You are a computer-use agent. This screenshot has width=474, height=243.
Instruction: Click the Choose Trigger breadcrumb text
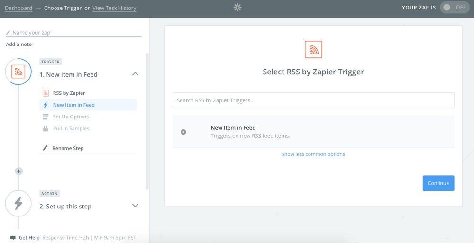(x=63, y=8)
